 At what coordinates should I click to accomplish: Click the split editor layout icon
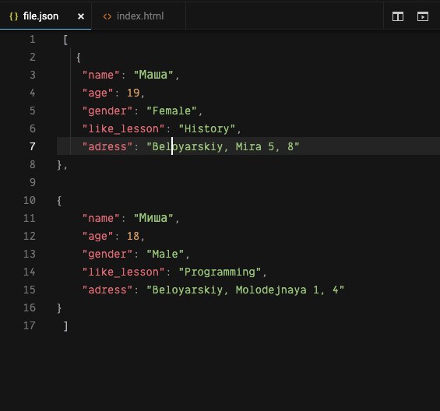tap(398, 16)
